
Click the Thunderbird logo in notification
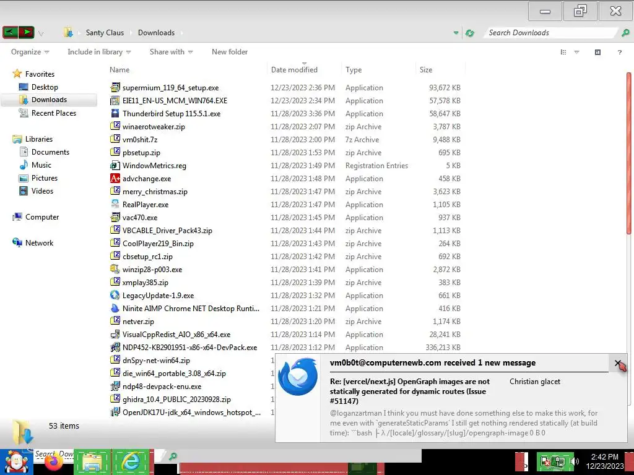(298, 377)
